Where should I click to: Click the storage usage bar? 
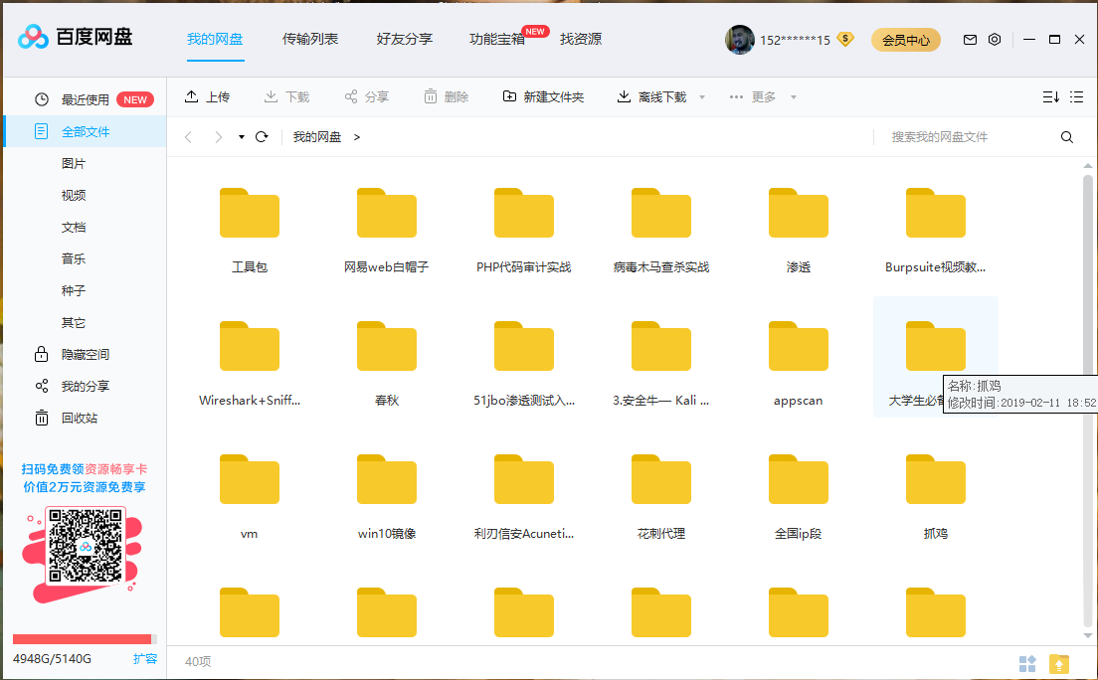coord(84,638)
